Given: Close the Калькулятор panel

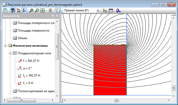Looking at the screenshot, I should click(x=57, y=16).
